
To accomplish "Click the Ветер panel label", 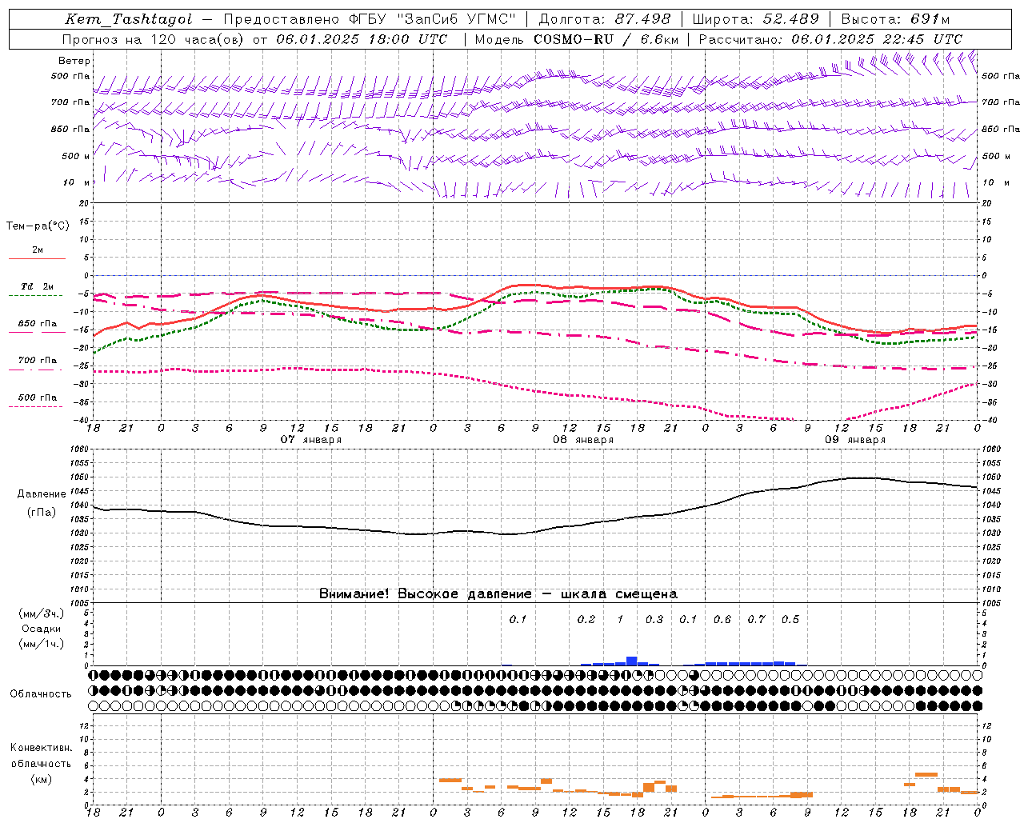I will pyautogui.click(x=74, y=61).
